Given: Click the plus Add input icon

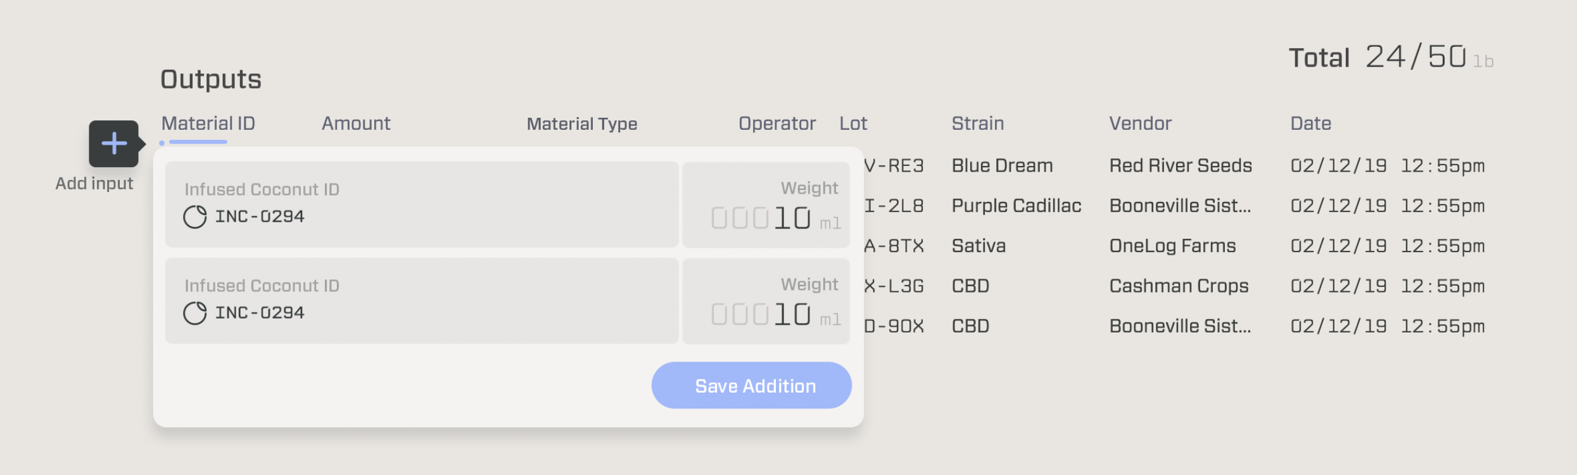Looking at the screenshot, I should point(114,144).
